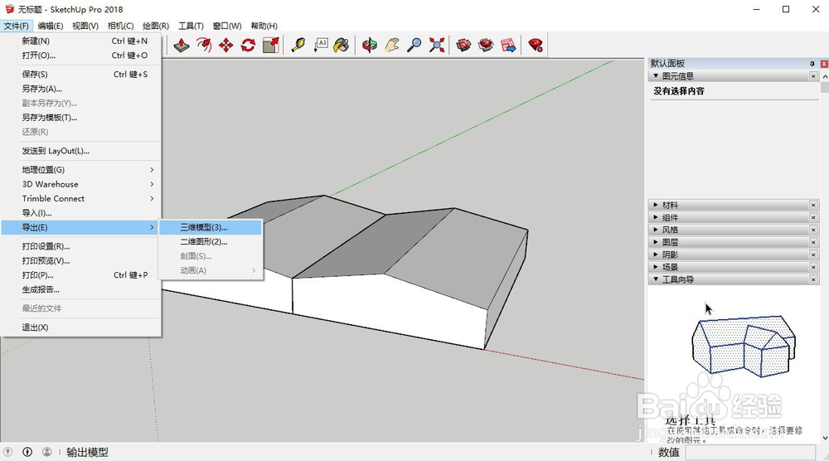Choose 2D Graphic export option
The image size is (829, 461).
point(211,241)
